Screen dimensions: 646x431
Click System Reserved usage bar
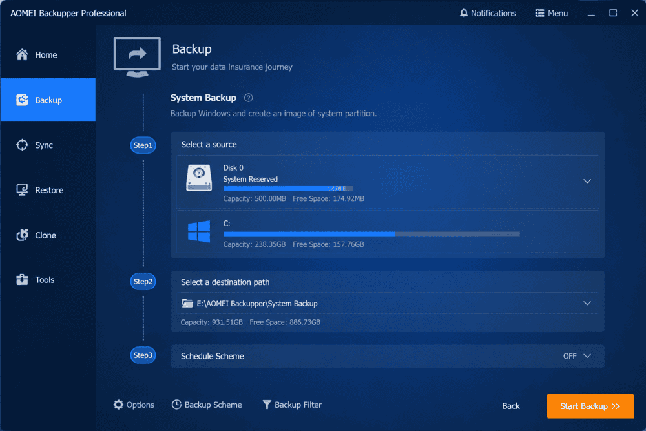coord(288,188)
